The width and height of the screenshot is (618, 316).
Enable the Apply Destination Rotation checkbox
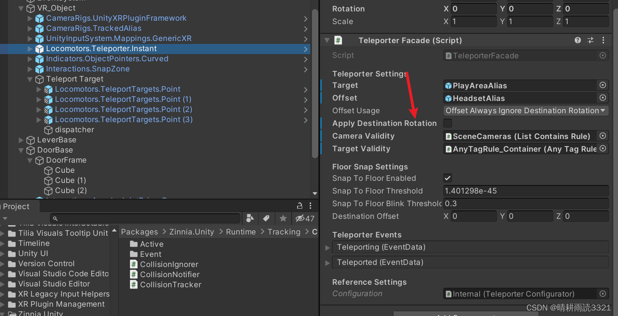(x=447, y=123)
